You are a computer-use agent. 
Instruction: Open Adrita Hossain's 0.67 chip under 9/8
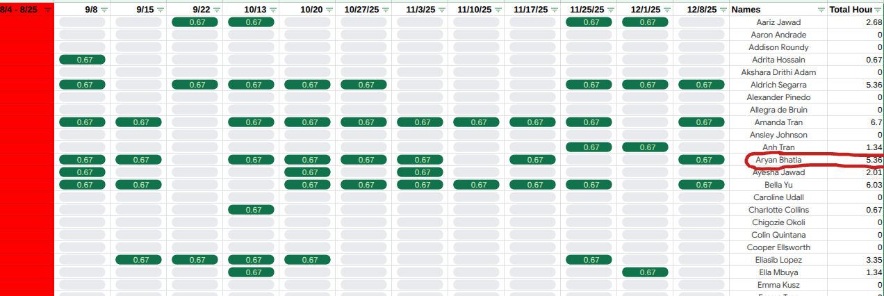click(82, 60)
